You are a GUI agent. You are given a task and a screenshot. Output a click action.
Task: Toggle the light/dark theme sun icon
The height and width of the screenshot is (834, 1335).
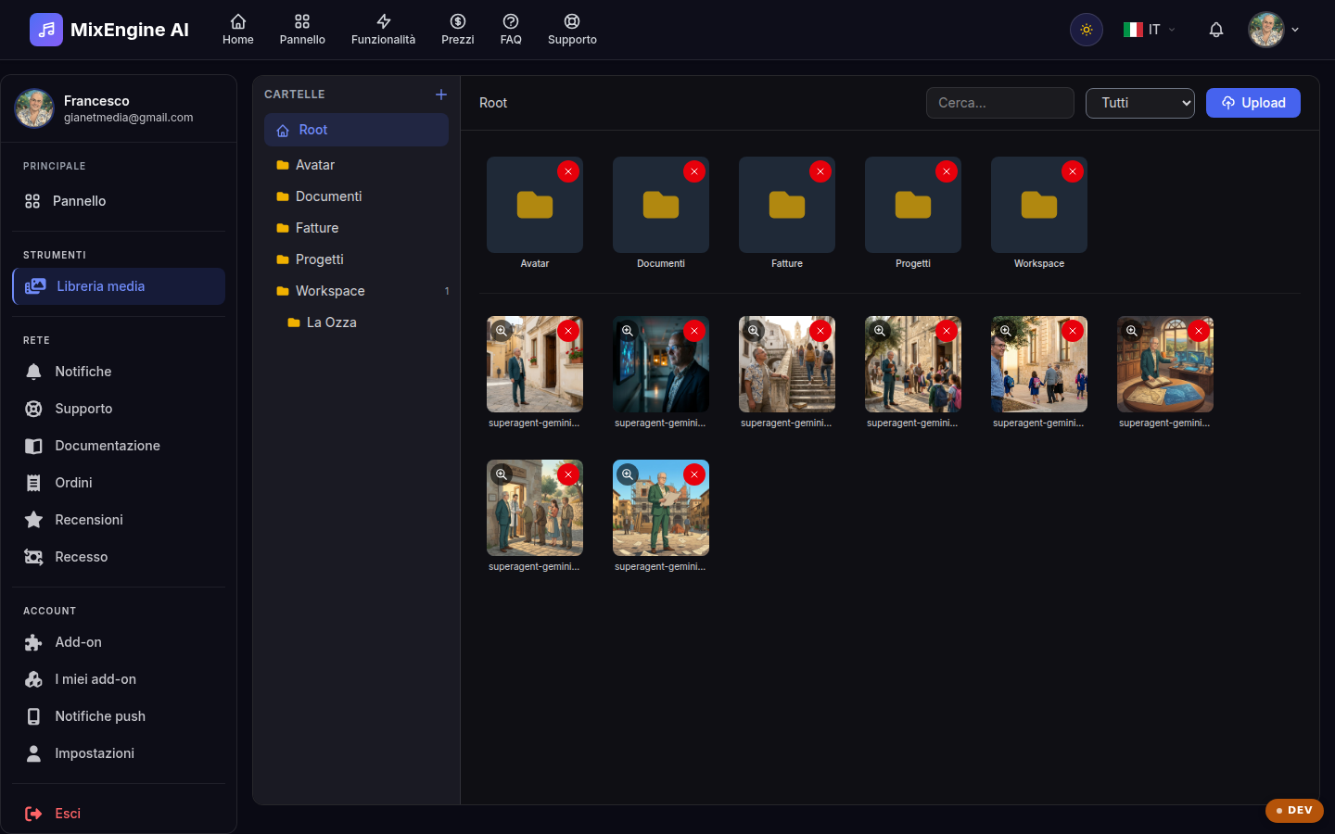[x=1087, y=30]
